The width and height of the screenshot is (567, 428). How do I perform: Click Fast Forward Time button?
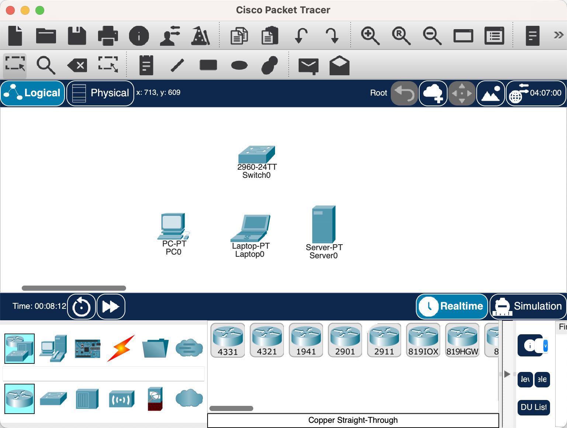pyautogui.click(x=111, y=307)
